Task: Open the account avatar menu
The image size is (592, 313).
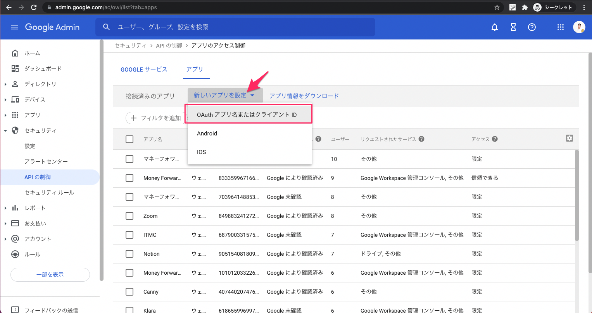Action: (x=579, y=27)
